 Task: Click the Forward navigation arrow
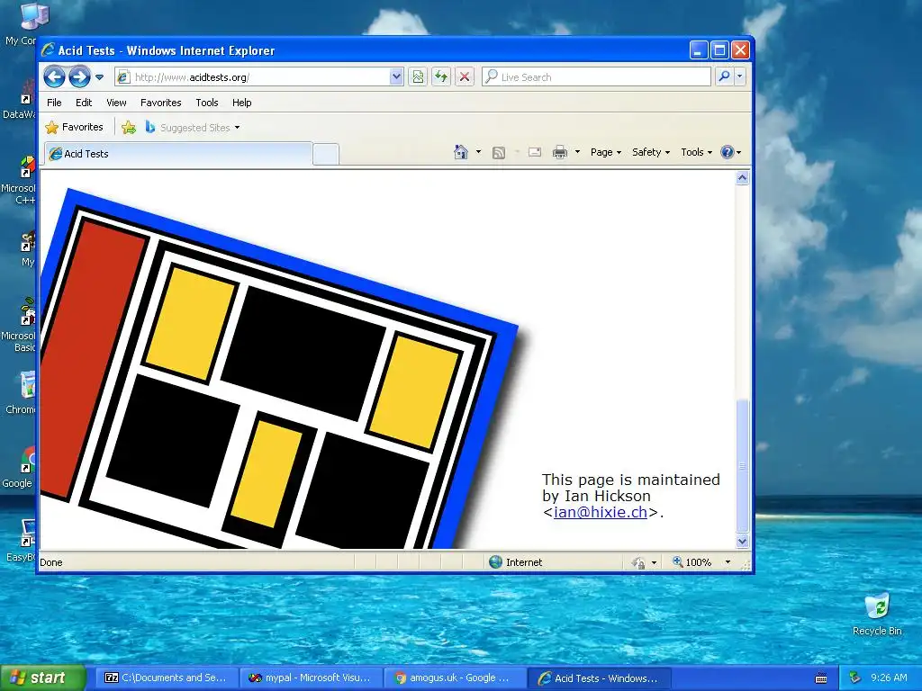[79, 77]
